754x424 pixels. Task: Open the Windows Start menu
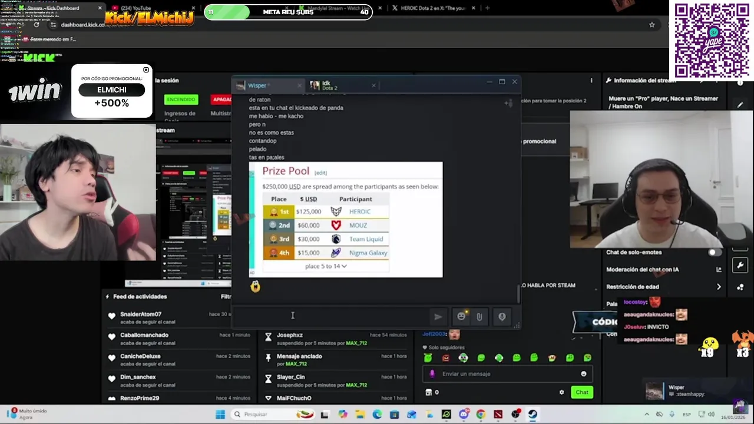[x=220, y=414]
